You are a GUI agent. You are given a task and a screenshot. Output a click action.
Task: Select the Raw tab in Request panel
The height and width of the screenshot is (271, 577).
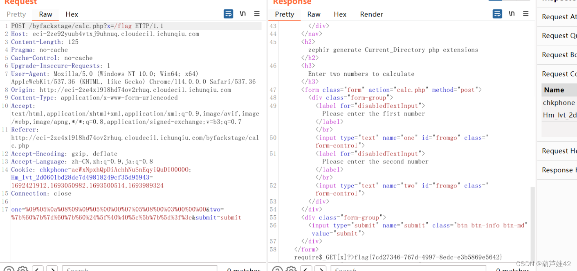pos(45,14)
